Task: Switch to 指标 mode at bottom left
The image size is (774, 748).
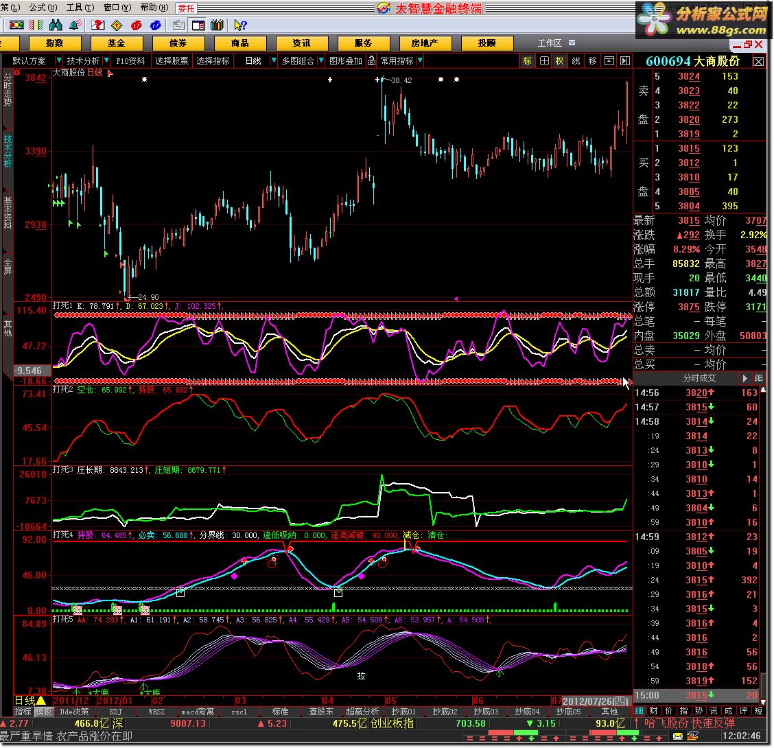Action: click(23, 712)
